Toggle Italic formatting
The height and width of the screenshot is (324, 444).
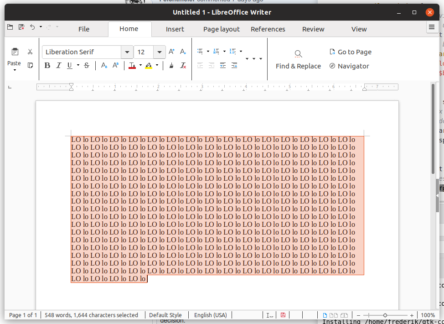point(59,66)
